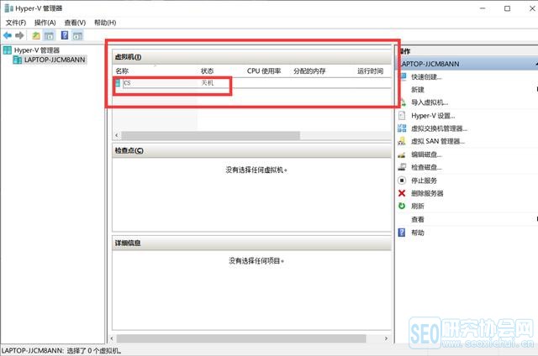The image size is (538, 356).
Task: Click the stop service circle icon
Action: coord(402,181)
